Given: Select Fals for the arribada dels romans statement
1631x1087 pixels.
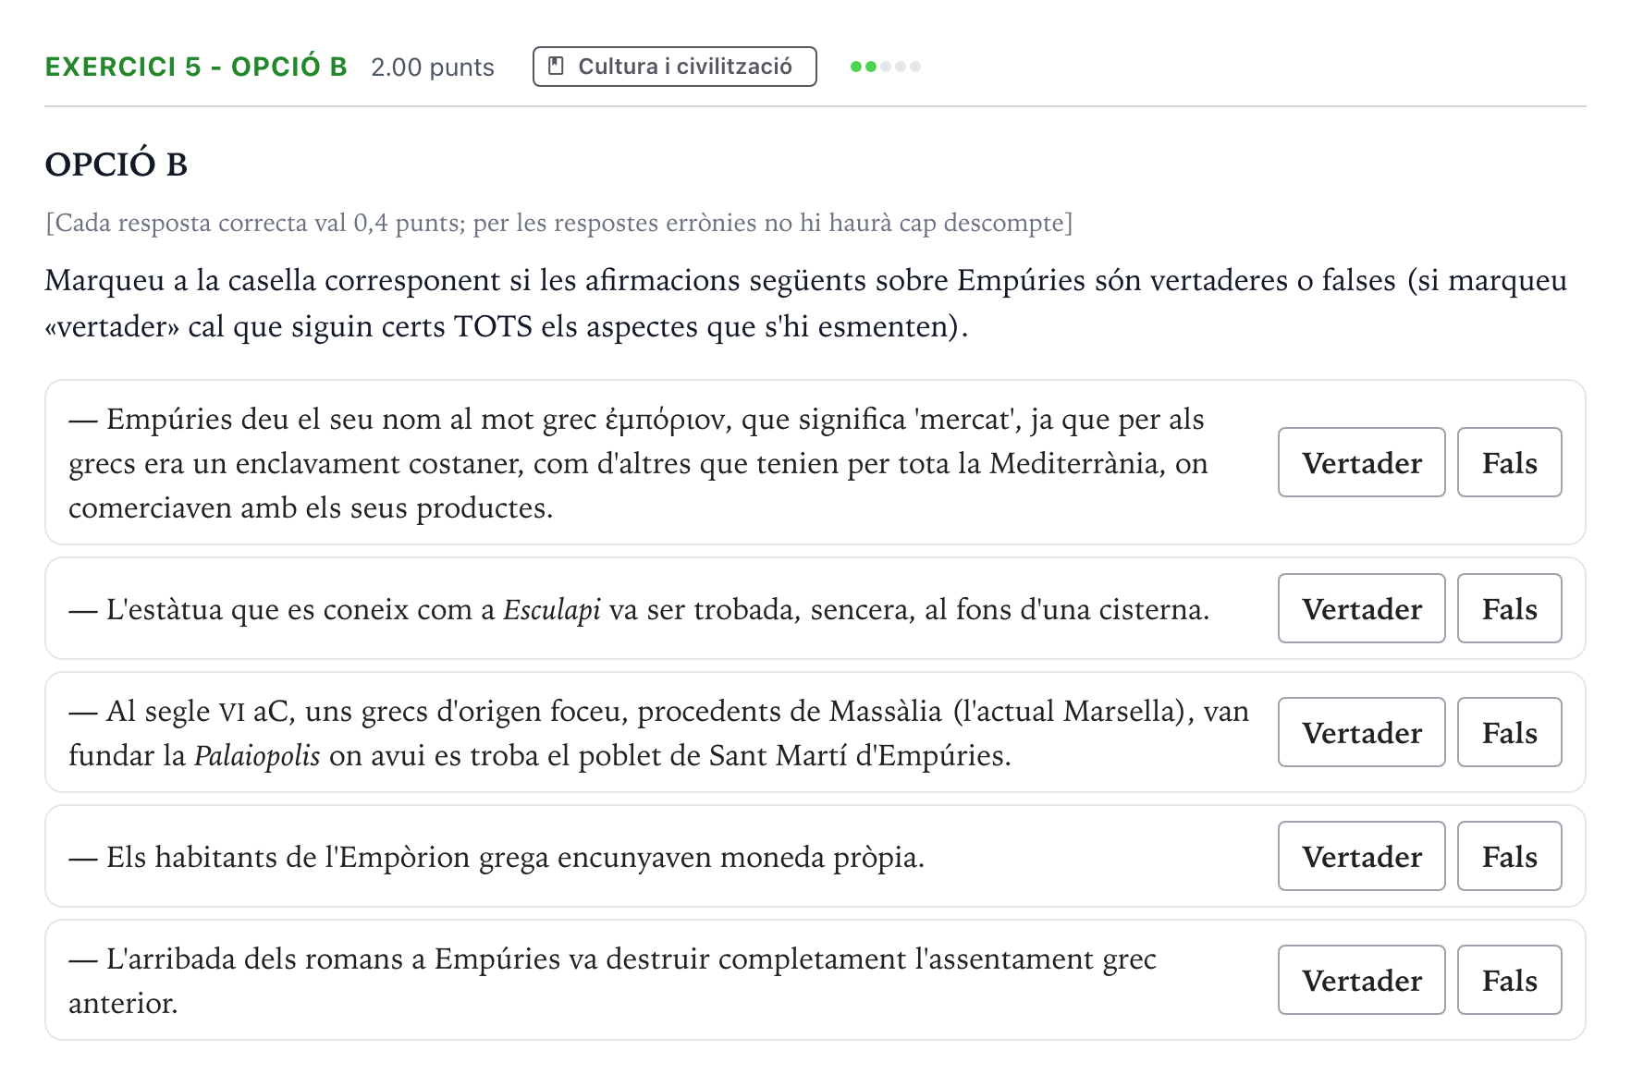Looking at the screenshot, I should click(1509, 980).
